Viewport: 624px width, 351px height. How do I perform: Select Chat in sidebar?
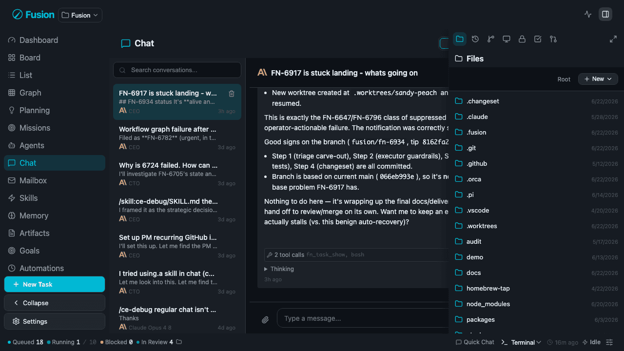(x=55, y=163)
